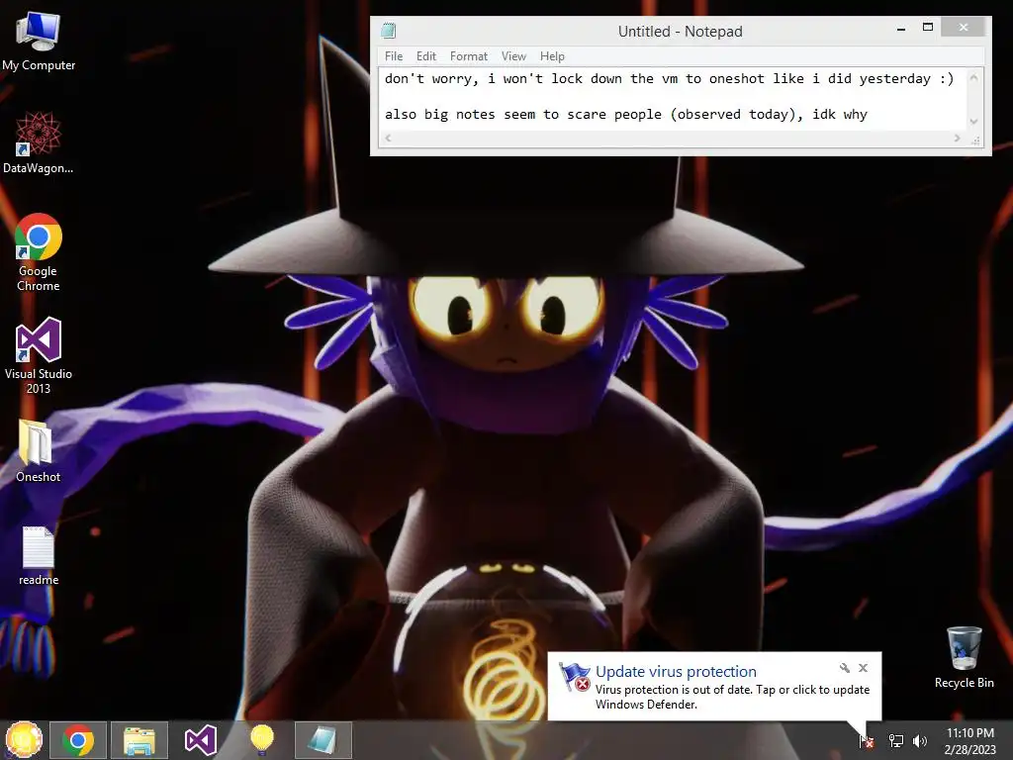Open the Edit menu in Notepad
Viewport: 1013px width, 760px height.
[425, 56]
